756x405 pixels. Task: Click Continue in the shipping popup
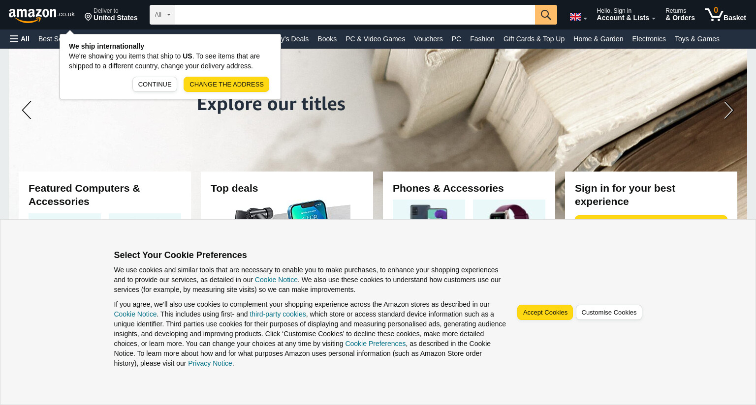click(155, 85)
